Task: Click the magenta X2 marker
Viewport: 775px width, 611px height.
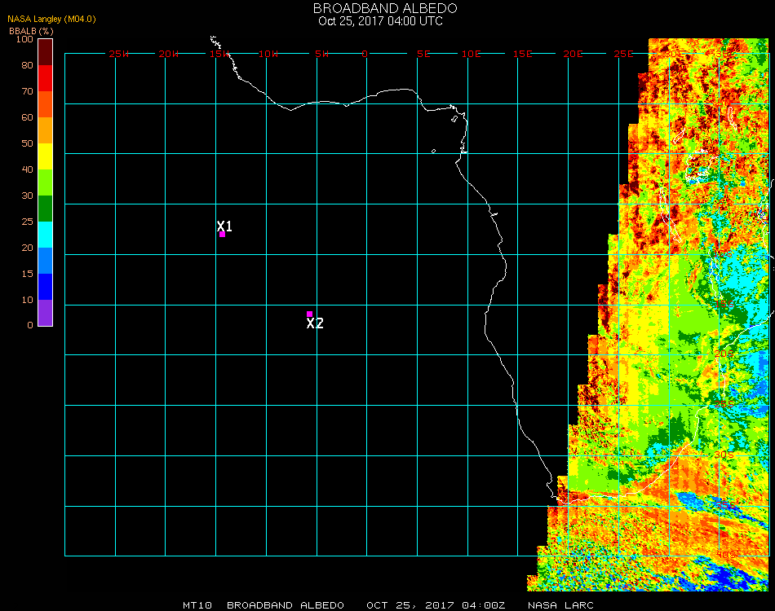Action: point(309,314)
